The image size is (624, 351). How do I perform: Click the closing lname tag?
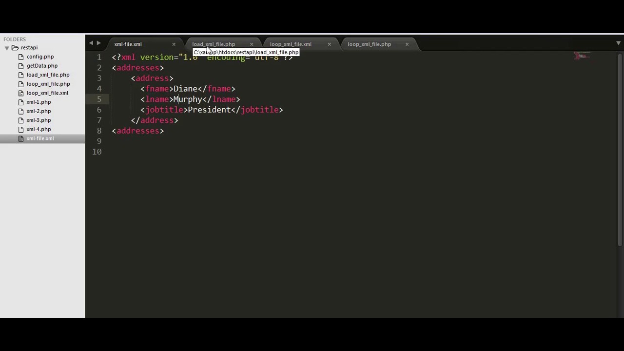click(x=221, y=99)
